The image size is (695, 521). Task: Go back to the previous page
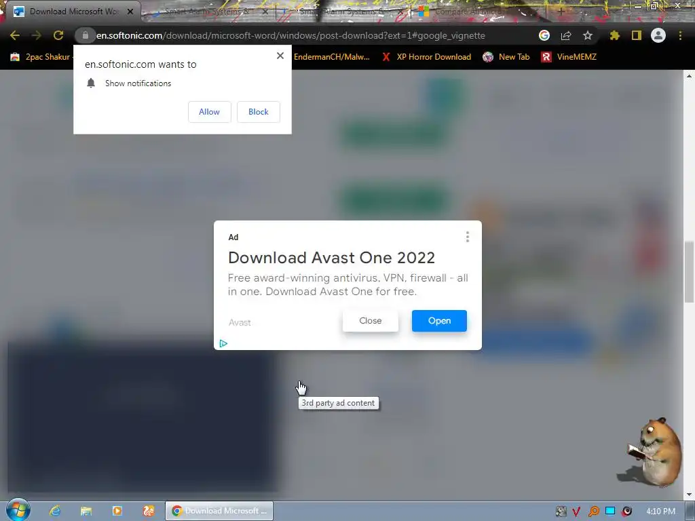(15, 35)
